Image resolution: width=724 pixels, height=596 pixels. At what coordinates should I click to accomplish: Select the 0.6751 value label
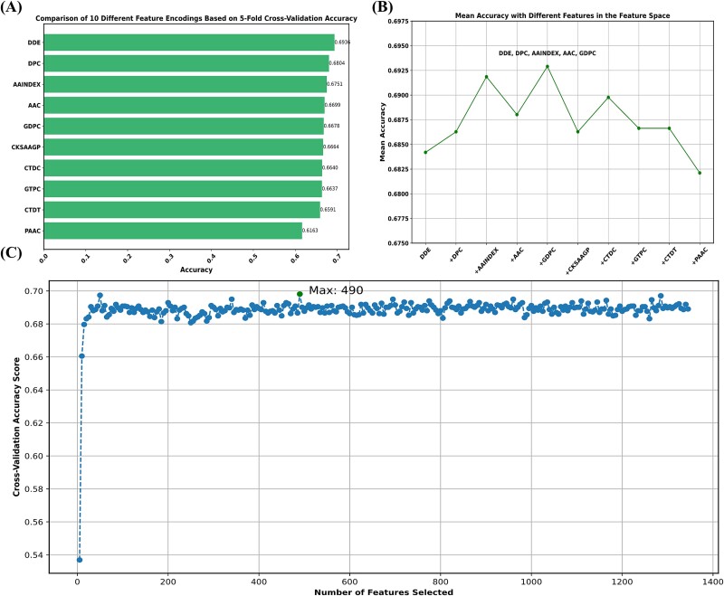coord(334,84)
